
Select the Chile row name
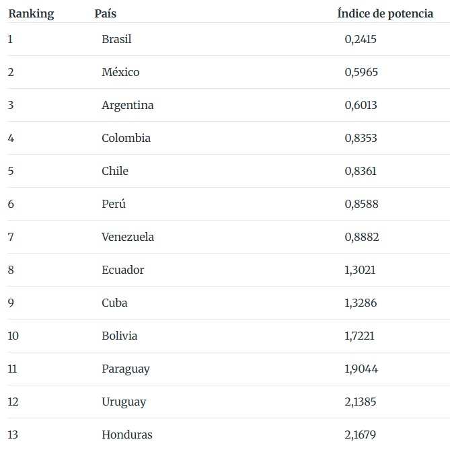tap(115, 171)
